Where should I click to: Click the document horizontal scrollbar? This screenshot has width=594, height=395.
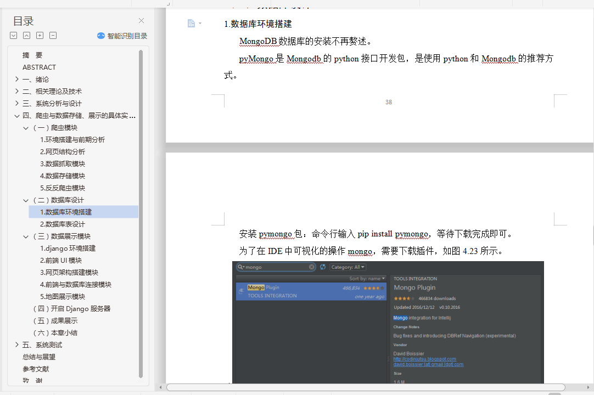pos(366,387)
